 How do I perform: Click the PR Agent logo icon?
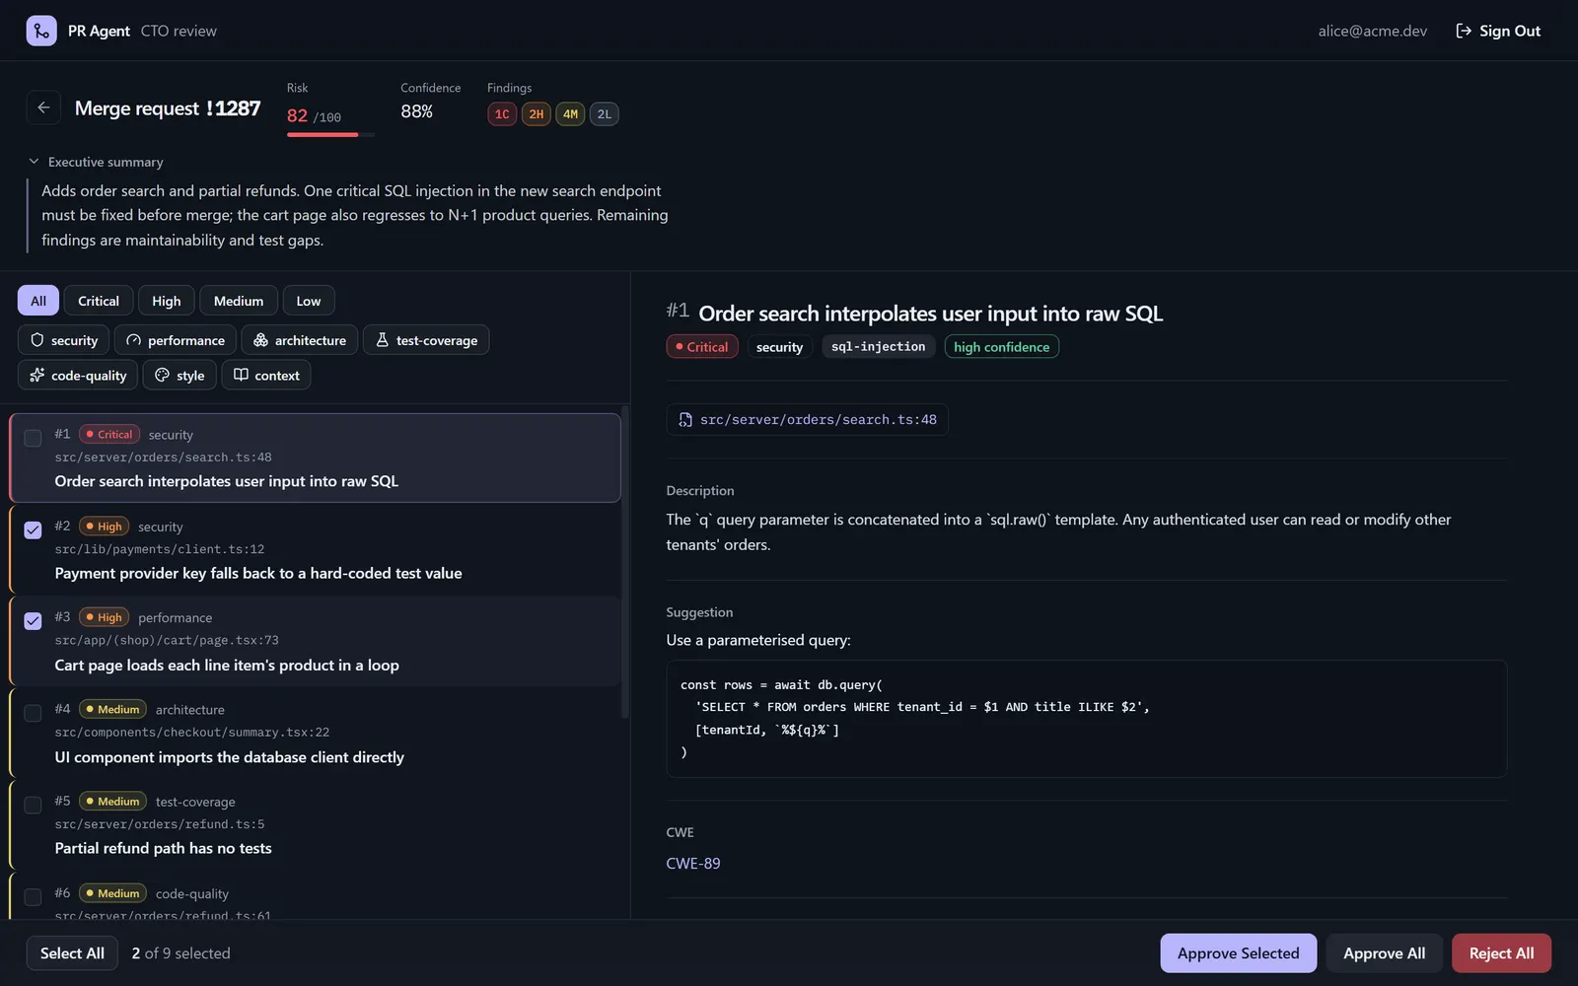click(x=41, y=31)
